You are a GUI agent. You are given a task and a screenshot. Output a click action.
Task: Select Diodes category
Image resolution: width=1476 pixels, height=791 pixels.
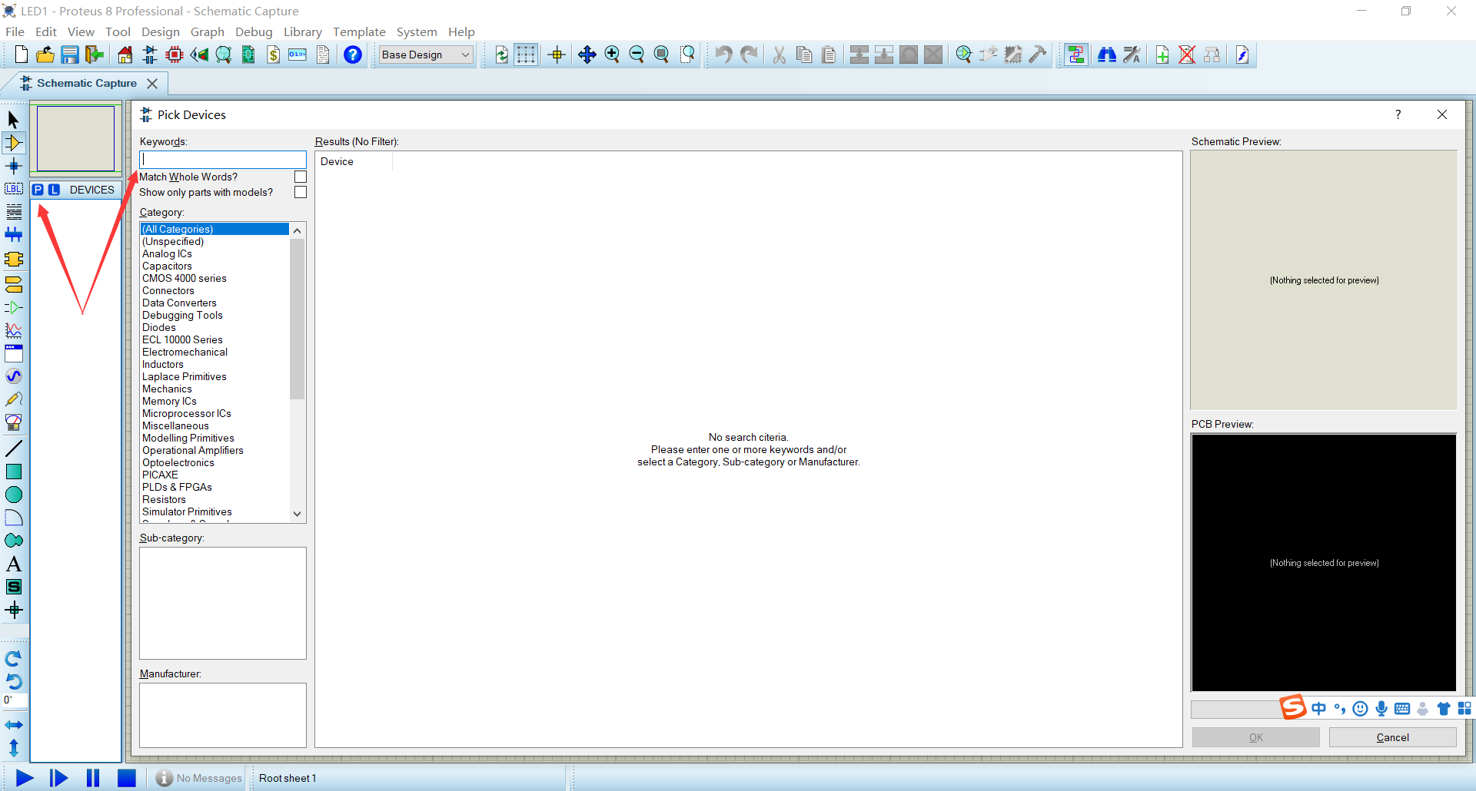[214, 327]
